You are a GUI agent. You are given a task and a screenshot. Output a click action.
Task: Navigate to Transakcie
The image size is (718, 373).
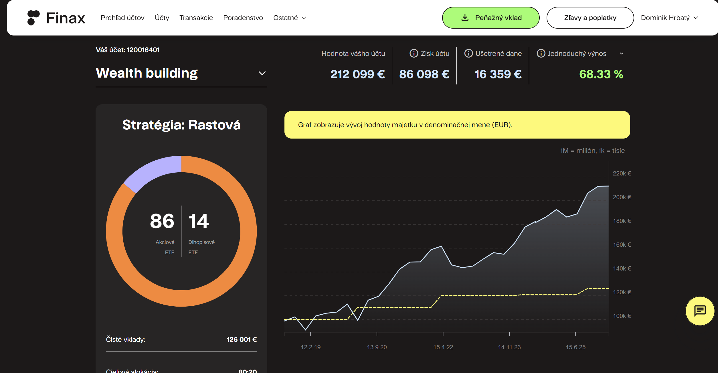(x=196, y=18)
